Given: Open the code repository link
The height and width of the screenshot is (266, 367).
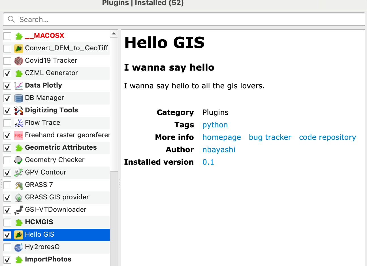Looking at the screenshot, I should tap(327, 137).
